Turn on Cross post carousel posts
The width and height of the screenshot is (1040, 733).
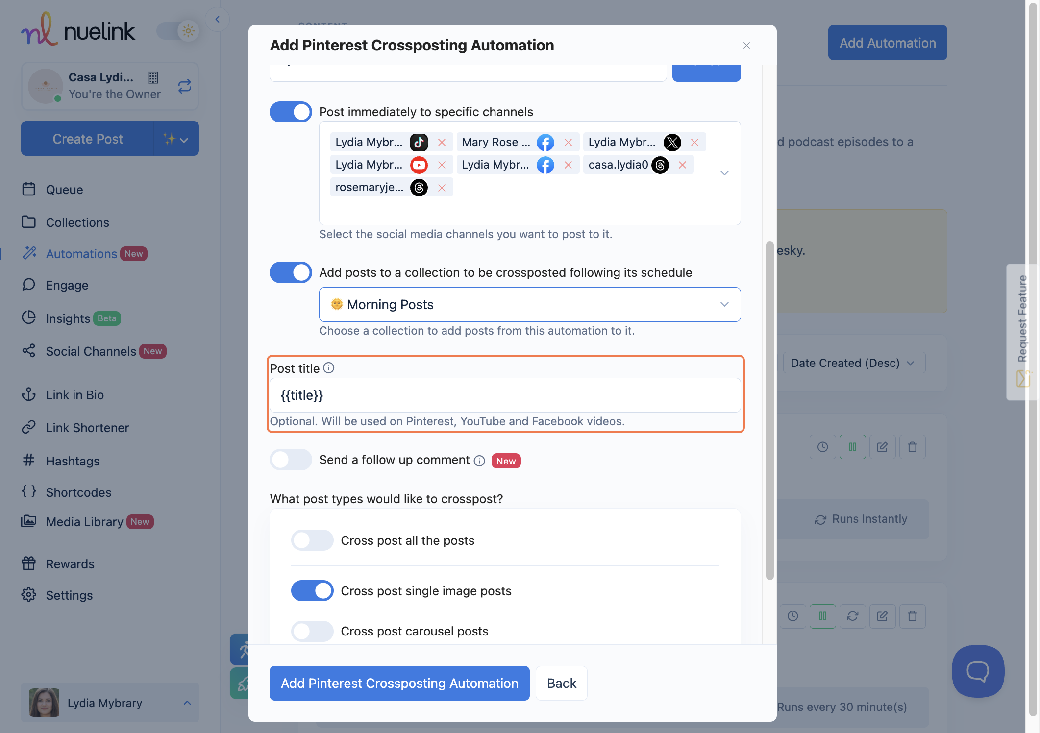coord(312,631)
